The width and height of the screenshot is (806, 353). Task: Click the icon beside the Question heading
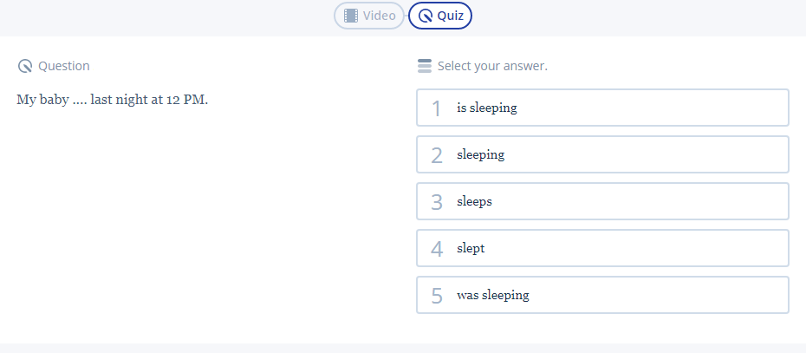point(25,66)
